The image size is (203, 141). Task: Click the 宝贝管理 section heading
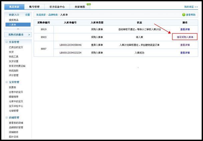tap(14, 82)
